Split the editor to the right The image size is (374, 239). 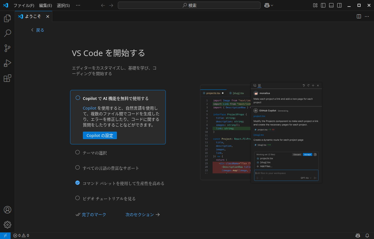359,16
